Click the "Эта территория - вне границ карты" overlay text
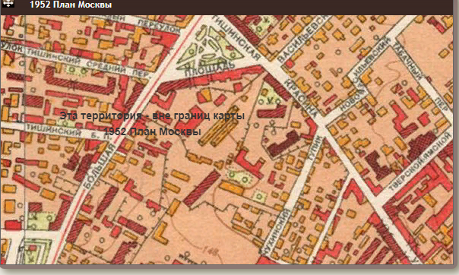 coord(152,116)
